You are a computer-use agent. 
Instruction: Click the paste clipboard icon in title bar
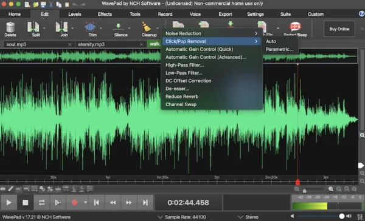point(67,4)
